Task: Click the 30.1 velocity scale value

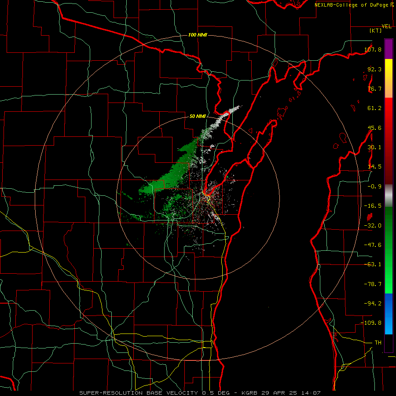Action: (x=374, y=147)
